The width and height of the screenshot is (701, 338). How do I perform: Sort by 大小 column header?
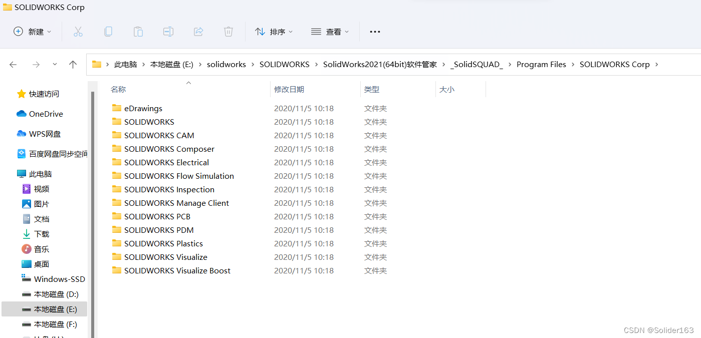pyautogui.click(x=447, y=89)
